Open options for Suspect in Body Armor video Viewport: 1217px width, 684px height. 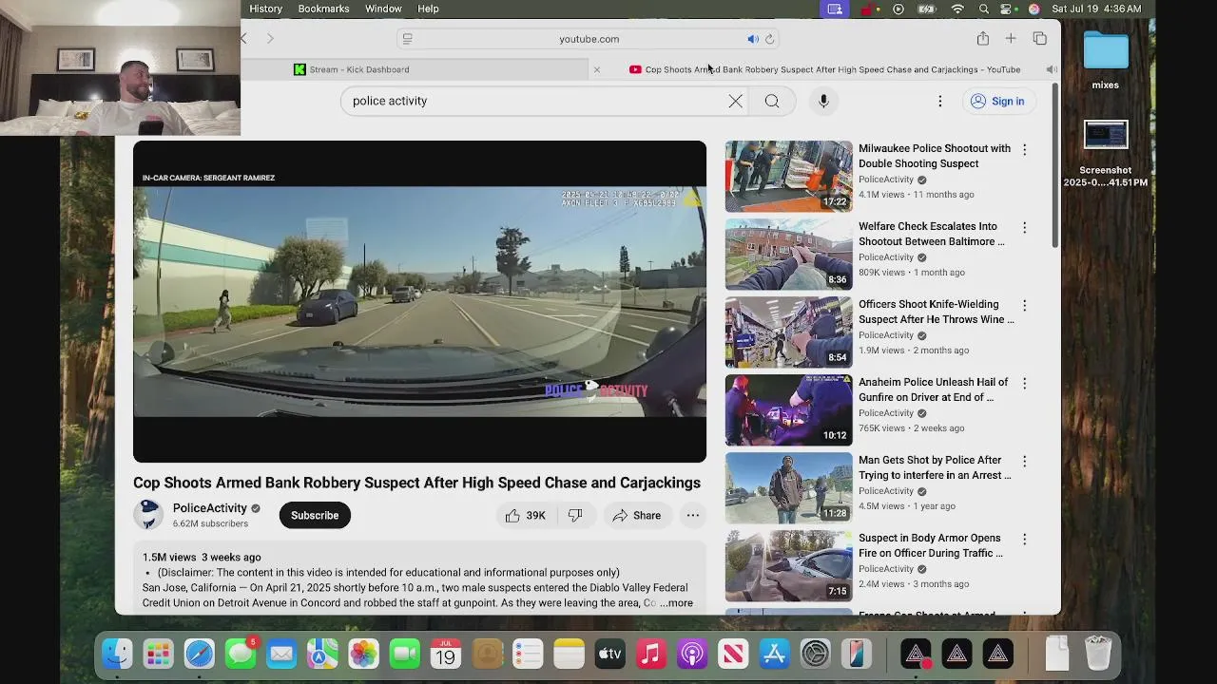coord(1024,539)
